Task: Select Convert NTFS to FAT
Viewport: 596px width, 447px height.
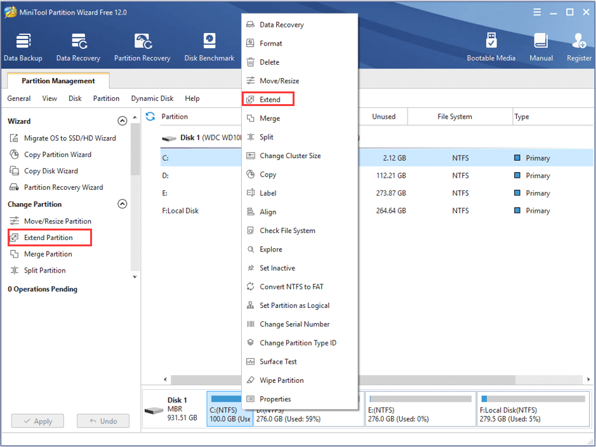Action: coord(300,286)
